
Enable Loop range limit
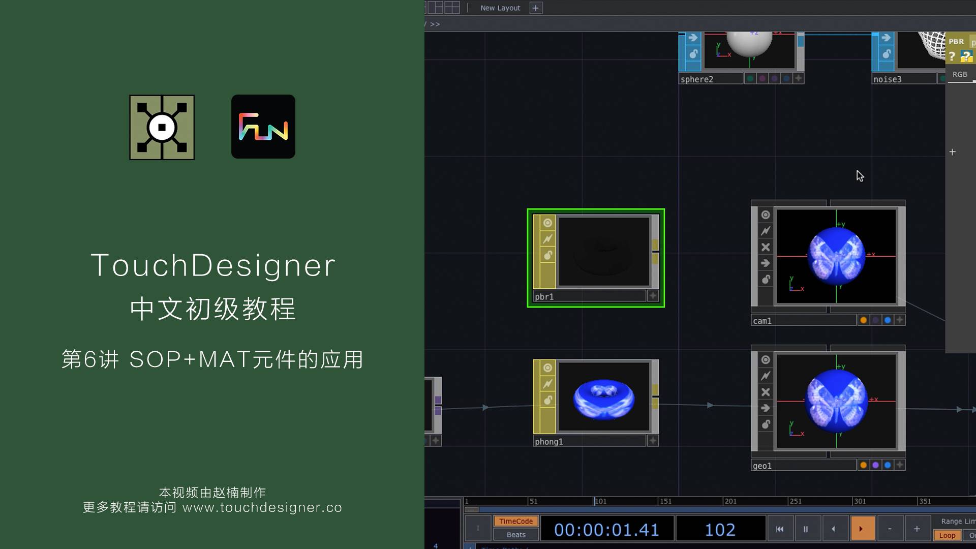pos(947,535)
